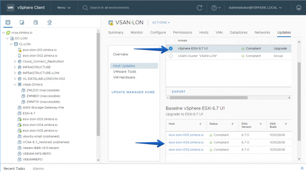
Task: Select VCSA-6.7_restored (orphaned) tree item
Action: point(46,142)
